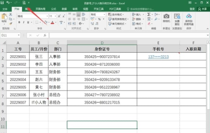
Task: Paste clipboard contents with 粘贴 button
Action: click(x=4, y=18)
